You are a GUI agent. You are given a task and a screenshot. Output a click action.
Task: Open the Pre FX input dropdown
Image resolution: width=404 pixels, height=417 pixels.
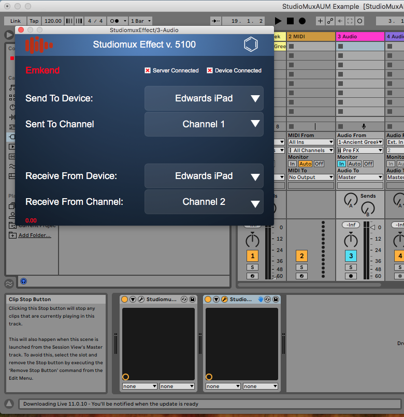click(x=360, y=150)
